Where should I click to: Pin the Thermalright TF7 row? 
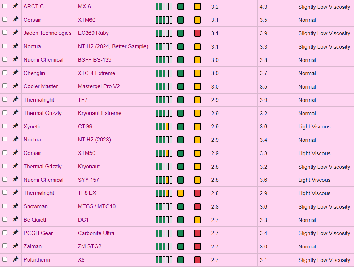[15, 99]
